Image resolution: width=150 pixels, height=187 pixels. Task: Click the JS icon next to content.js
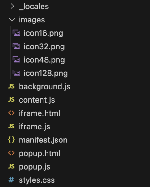click(11, 99)
